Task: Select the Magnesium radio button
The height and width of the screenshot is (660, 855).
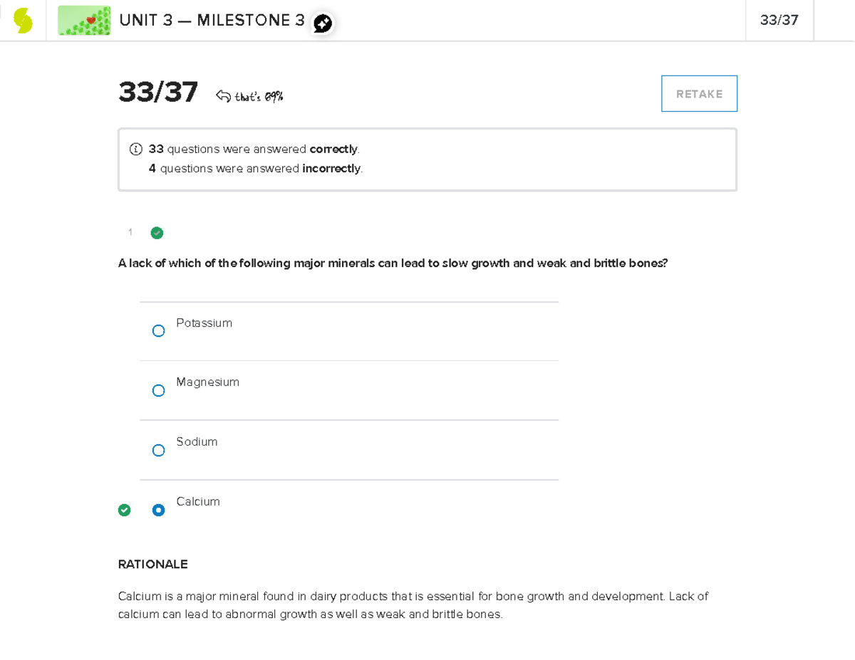Action: (x=159, y=391)
